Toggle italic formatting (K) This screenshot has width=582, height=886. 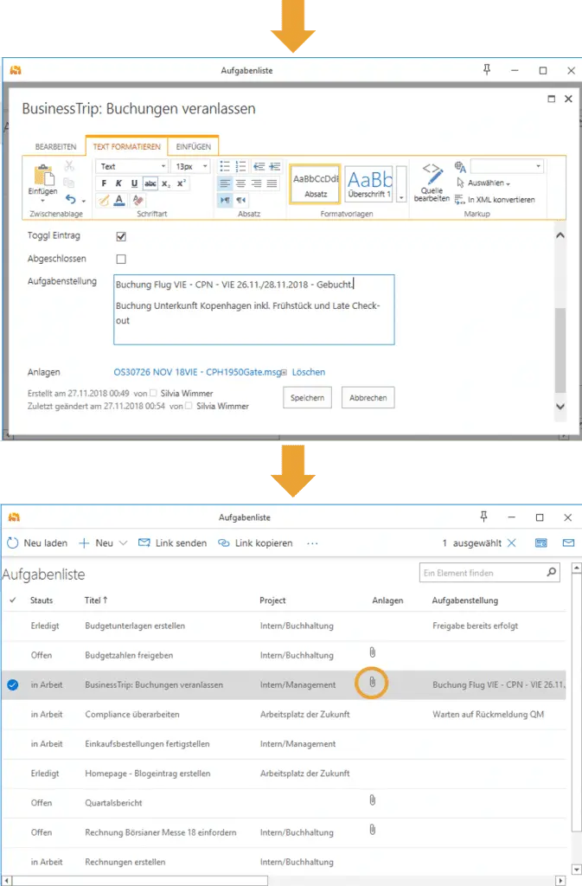[x=118, y=183]
